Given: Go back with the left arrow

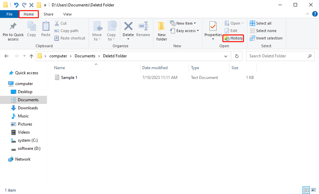Looking at the screenshot, I should (6, 56).
